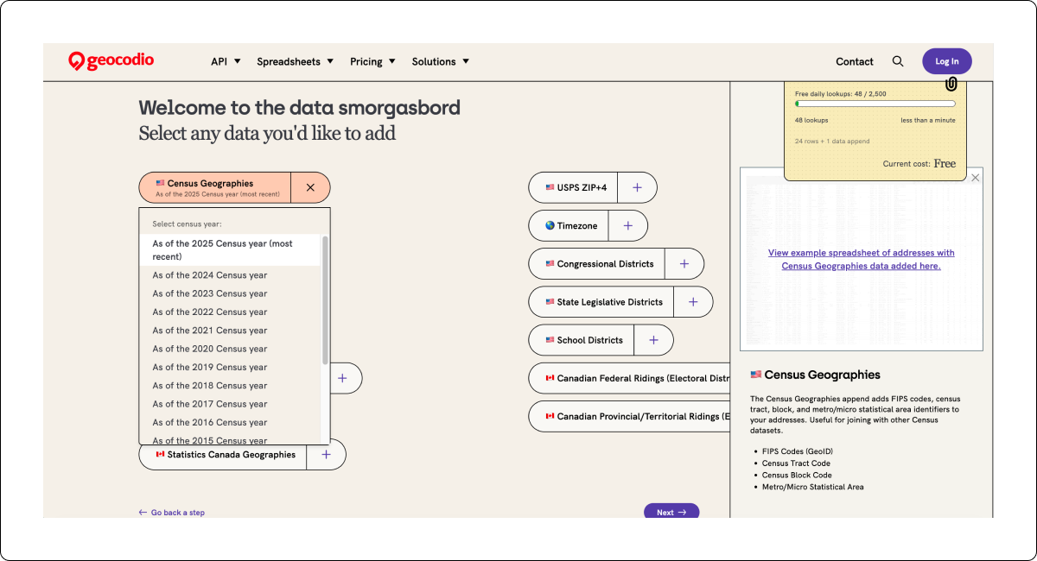
Task: Click the Next button
Action: point(671,512)
